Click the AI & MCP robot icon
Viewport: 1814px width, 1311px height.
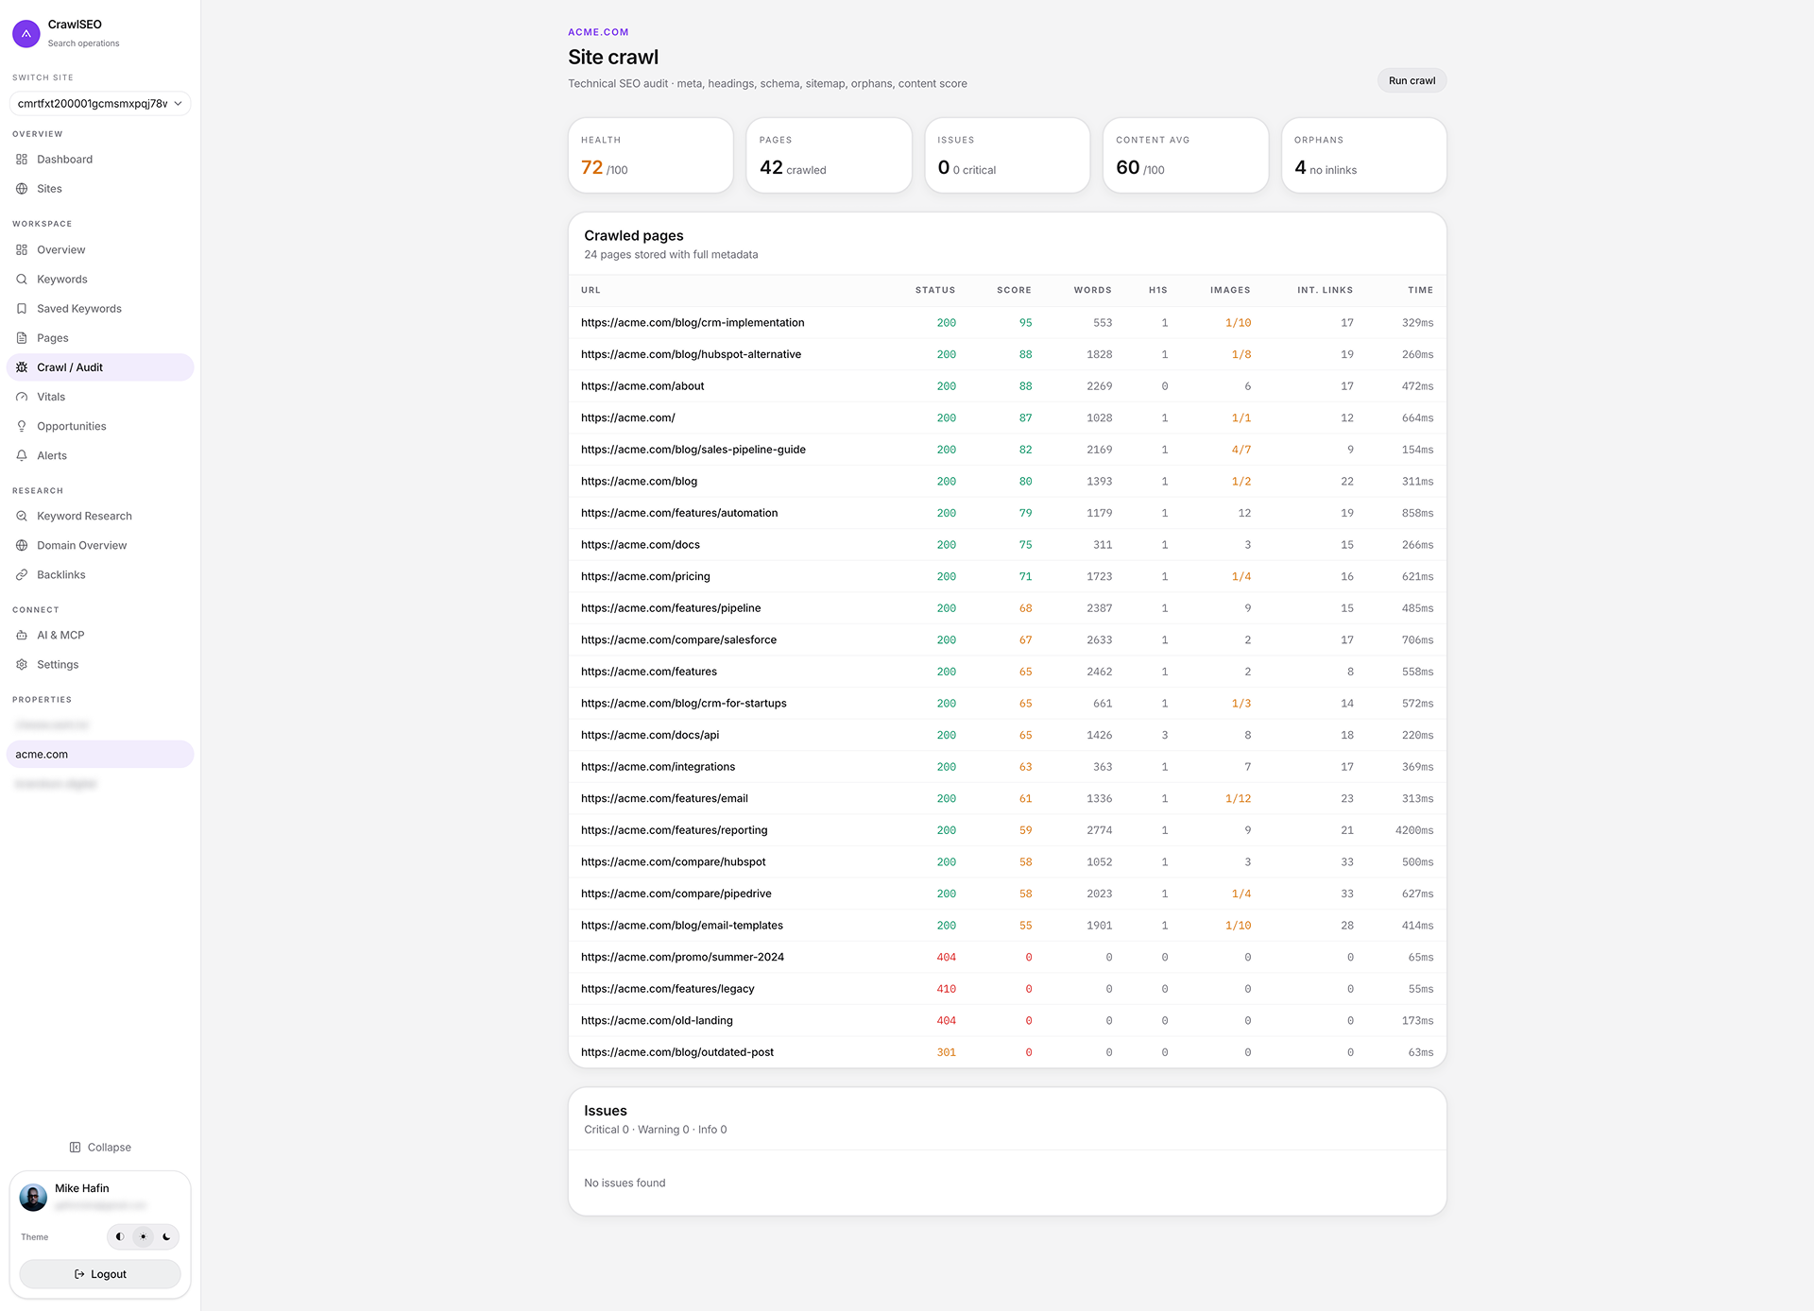click(22, 635)
